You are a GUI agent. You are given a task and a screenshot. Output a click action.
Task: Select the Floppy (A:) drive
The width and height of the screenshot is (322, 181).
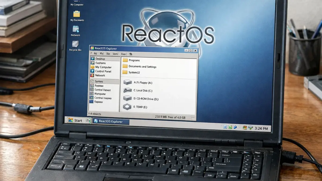(x=138, y=83)
